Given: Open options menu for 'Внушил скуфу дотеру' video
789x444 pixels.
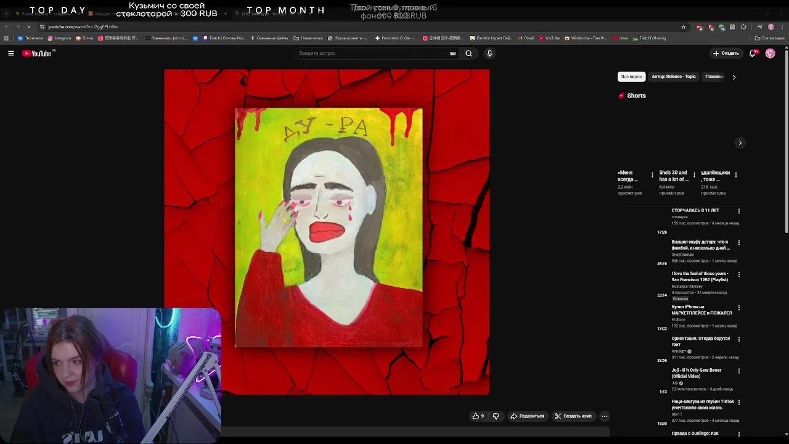Looking at the screenshot, I should pyautogui.click(x=739, y=243).
